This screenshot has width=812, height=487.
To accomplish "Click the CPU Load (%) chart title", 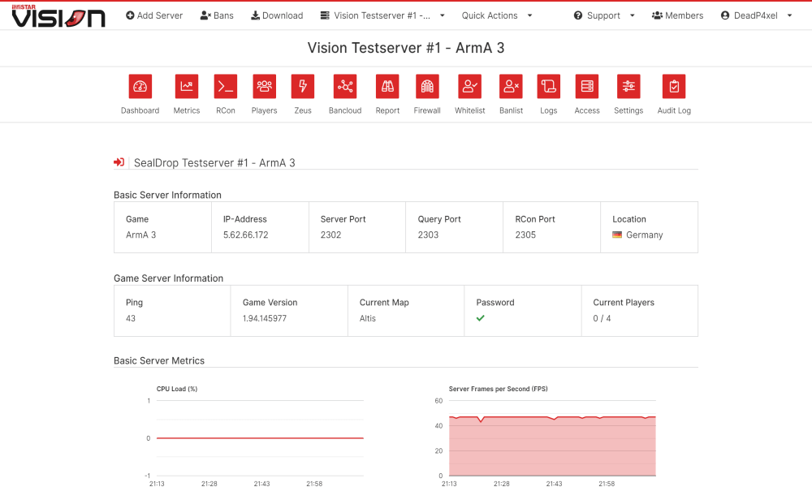I will click(x=176, y=389).
